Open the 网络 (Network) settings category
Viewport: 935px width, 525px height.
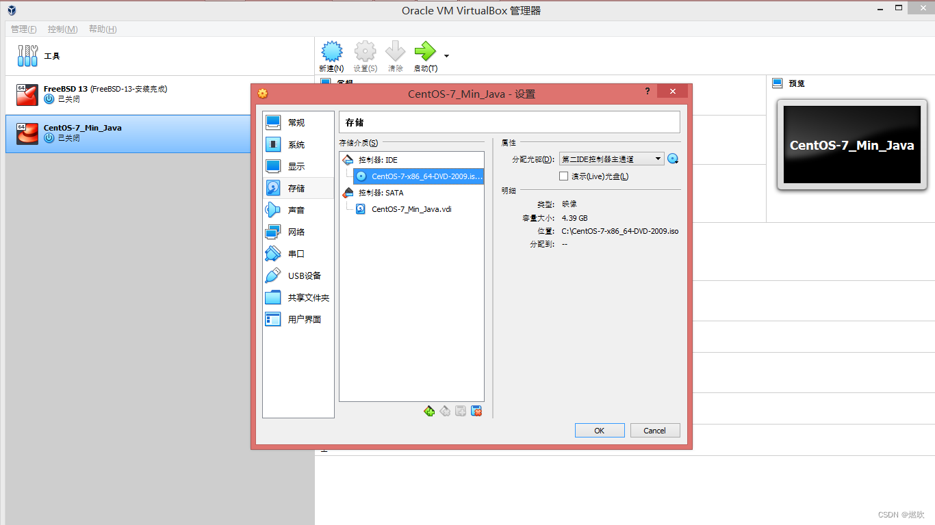click(298, 232)
